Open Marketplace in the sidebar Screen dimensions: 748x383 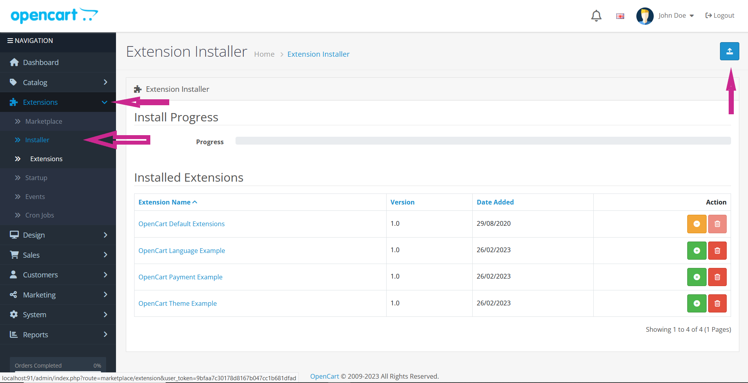43,121
